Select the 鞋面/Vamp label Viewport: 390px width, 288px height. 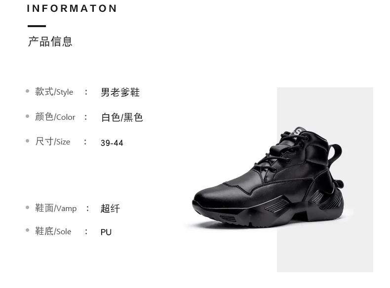pos(56,208)
